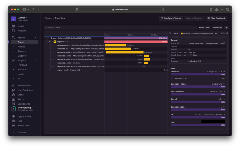The width and height of the screenshot is (240, 147).
Task: Select Profiles under Explore
Action: point(21,47)
